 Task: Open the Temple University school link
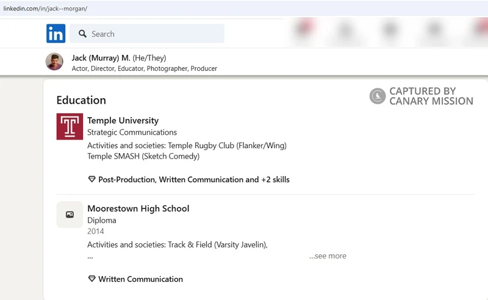(123, 121)
